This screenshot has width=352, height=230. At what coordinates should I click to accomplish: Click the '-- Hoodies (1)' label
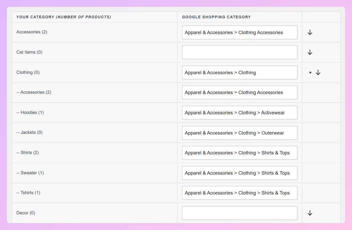pos(30,113)
